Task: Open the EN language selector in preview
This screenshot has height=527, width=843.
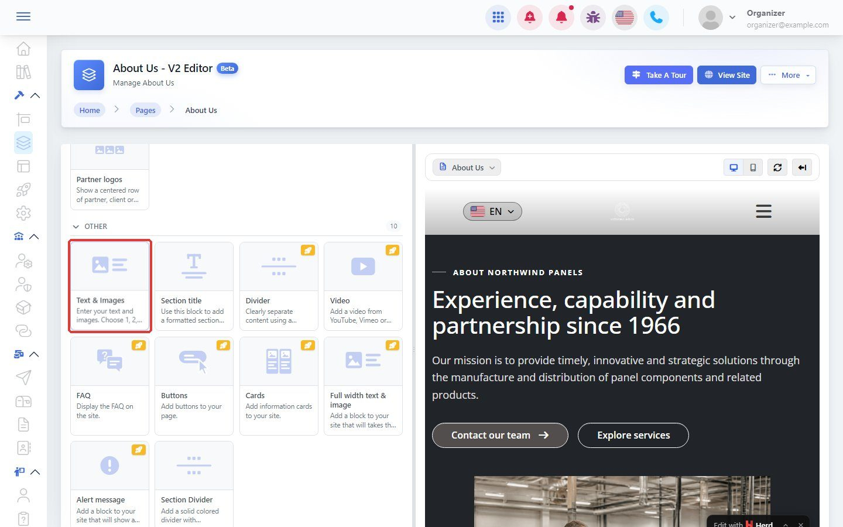Action: (492, 211)
